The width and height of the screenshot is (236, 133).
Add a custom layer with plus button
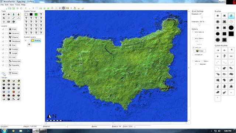click(x=29, y=44)
